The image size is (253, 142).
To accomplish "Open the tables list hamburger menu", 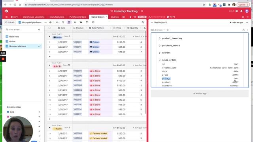I will [x=6, y=17].
